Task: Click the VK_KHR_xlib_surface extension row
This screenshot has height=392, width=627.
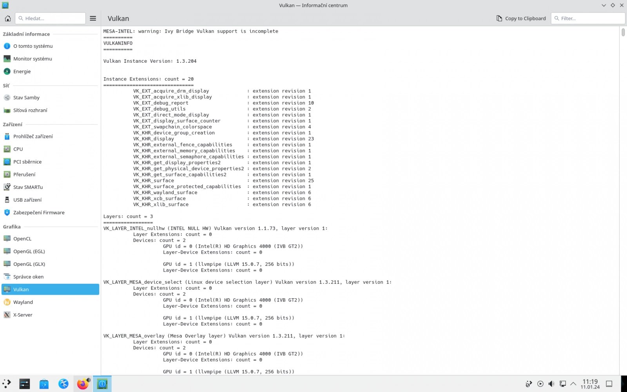Action: pos(222,205)
